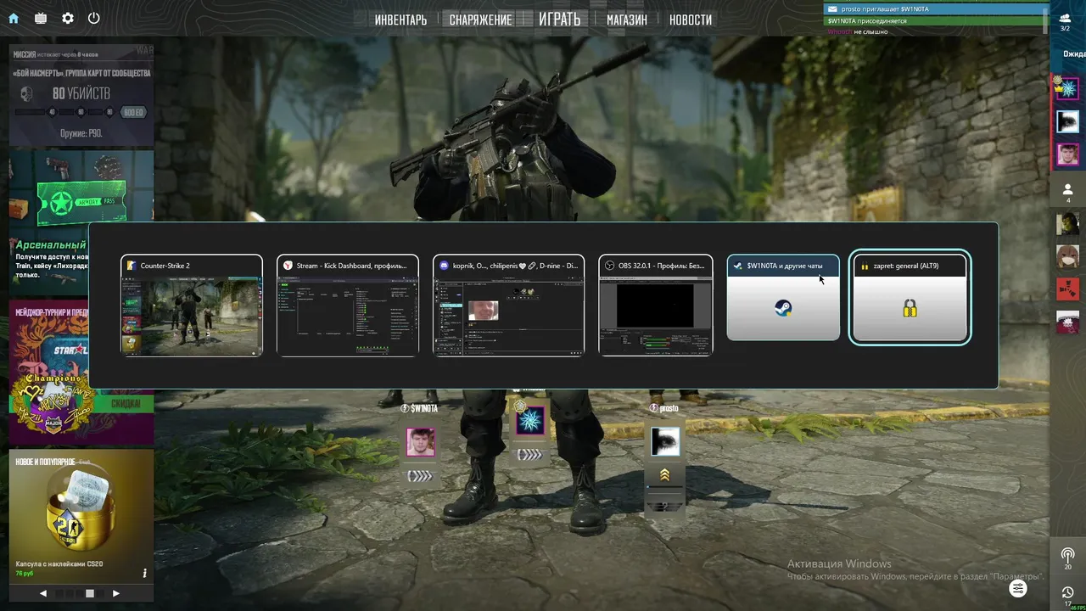1086x611 pixels.
Task: Select the black-white avatar in party sidebar
Action: click(1067, 121)
